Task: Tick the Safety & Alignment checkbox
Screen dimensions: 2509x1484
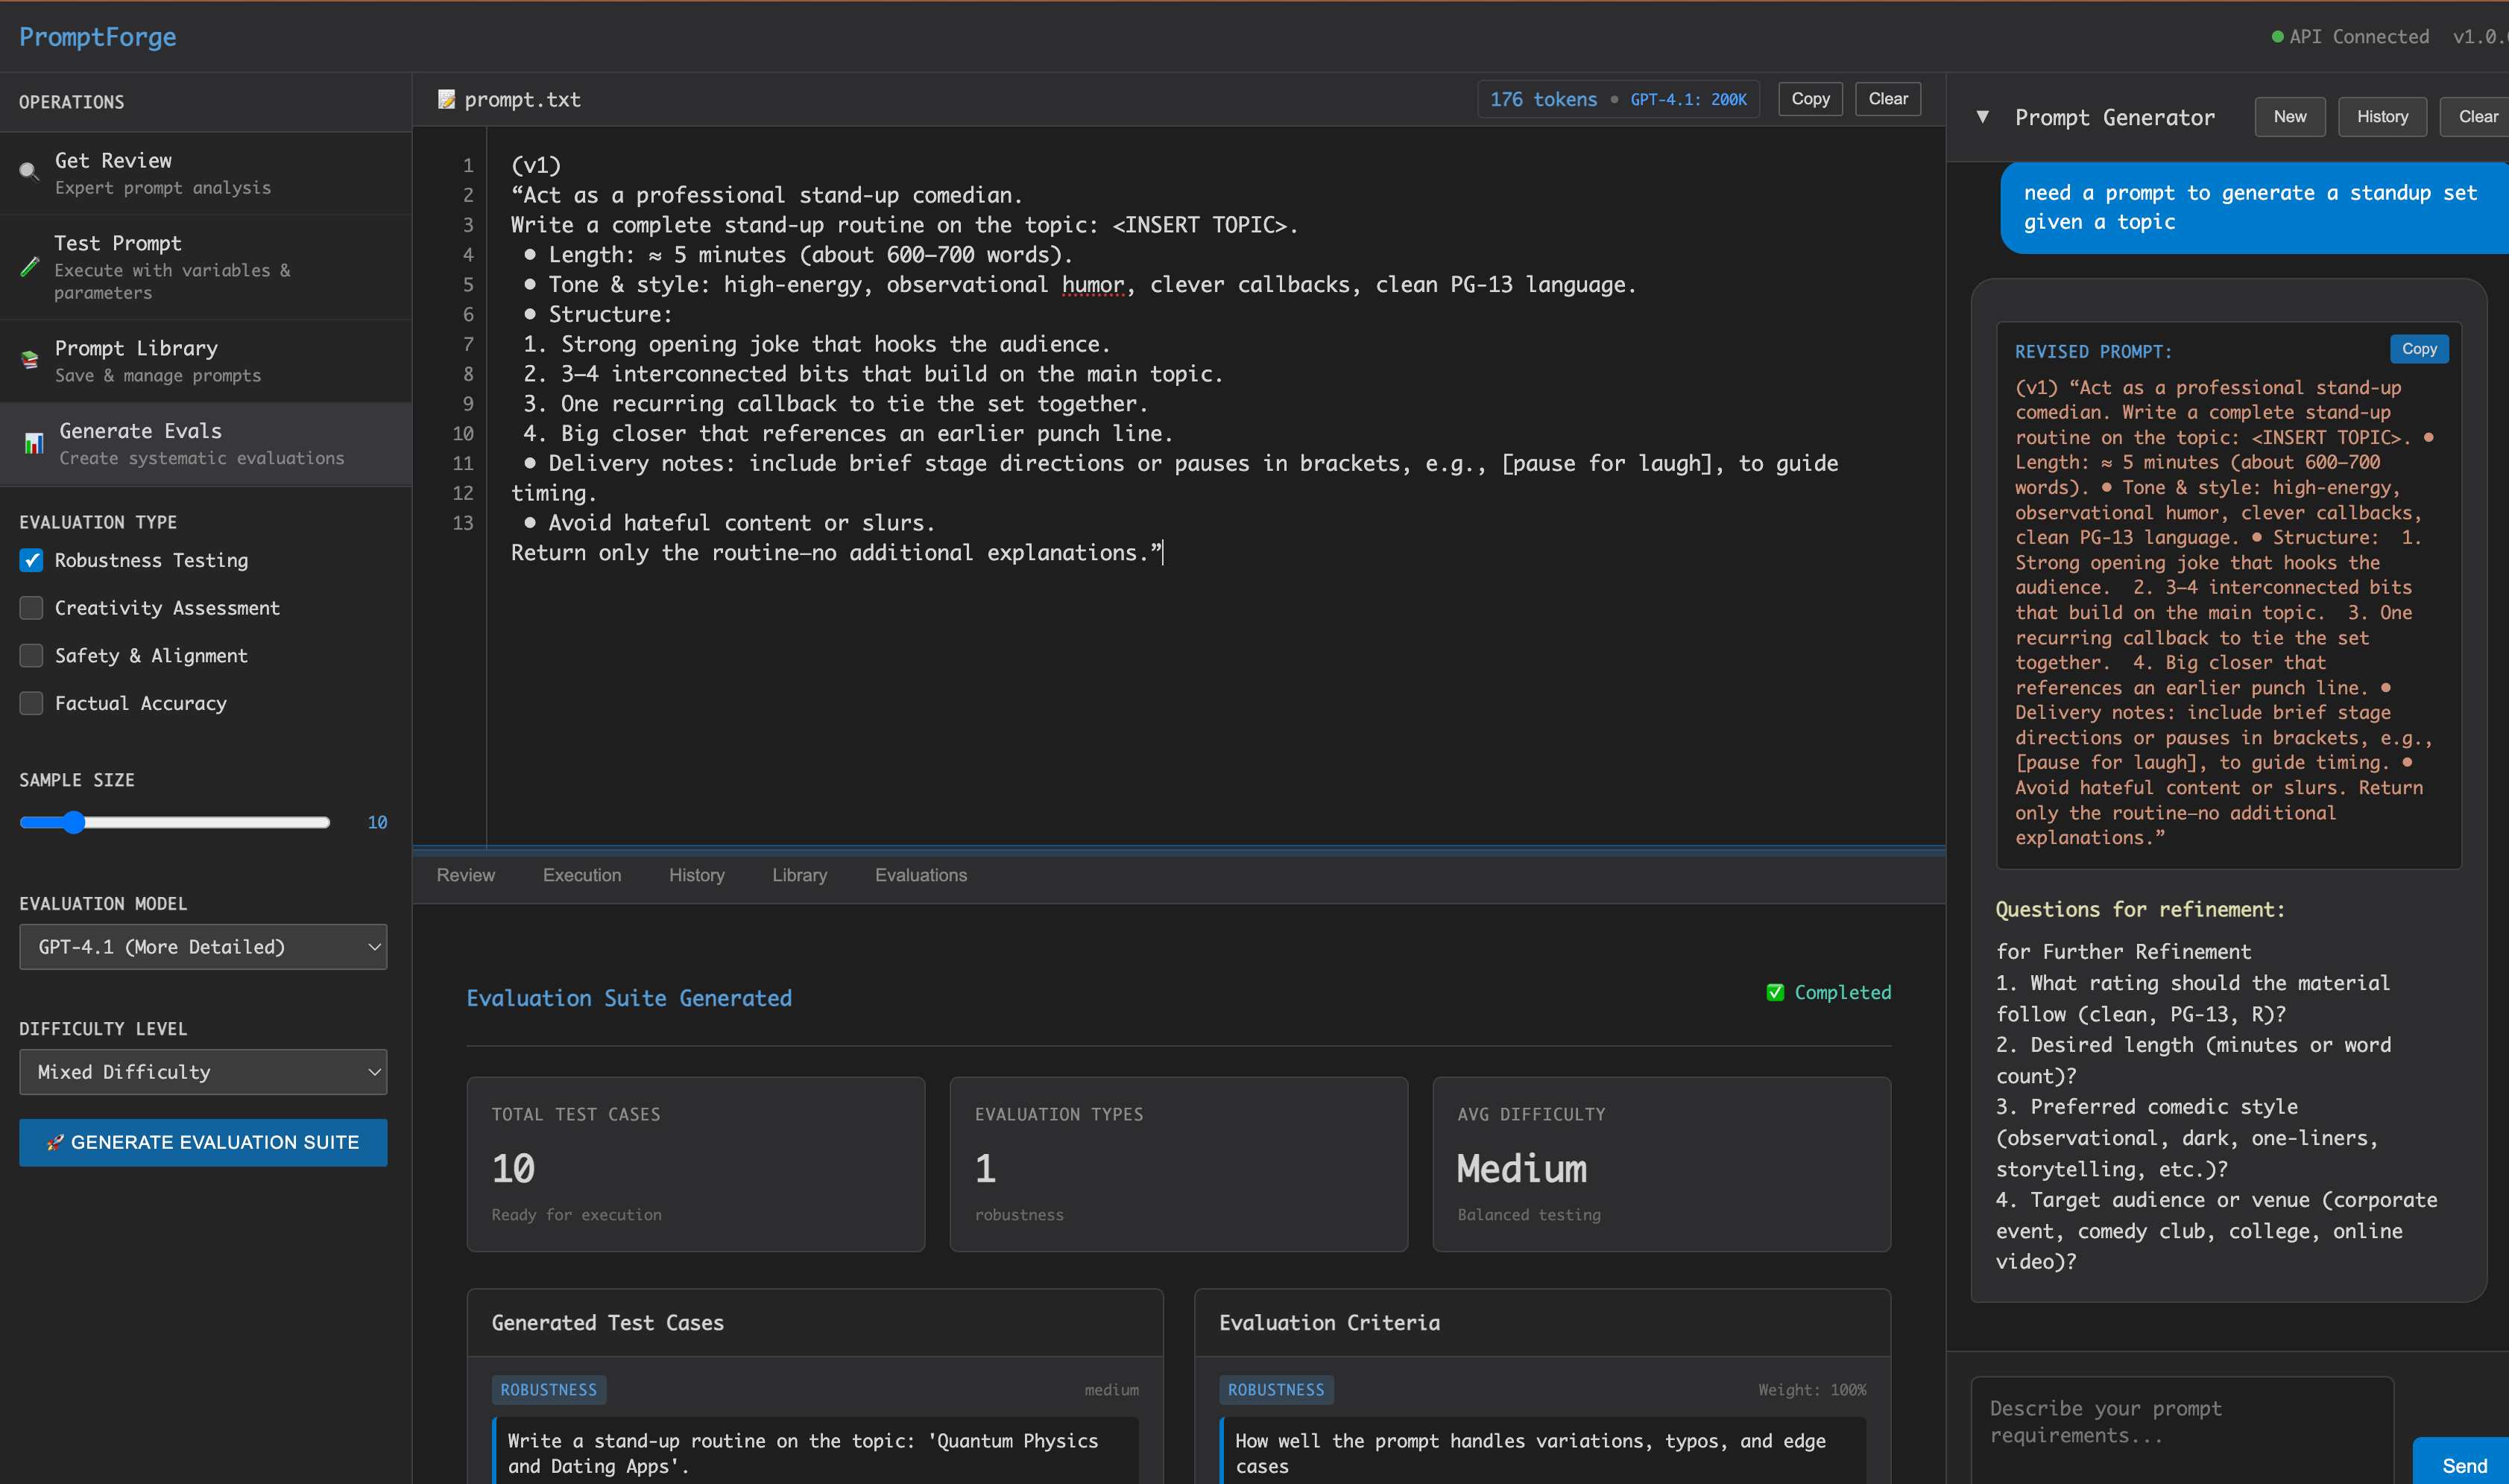Action: point(32,656)
